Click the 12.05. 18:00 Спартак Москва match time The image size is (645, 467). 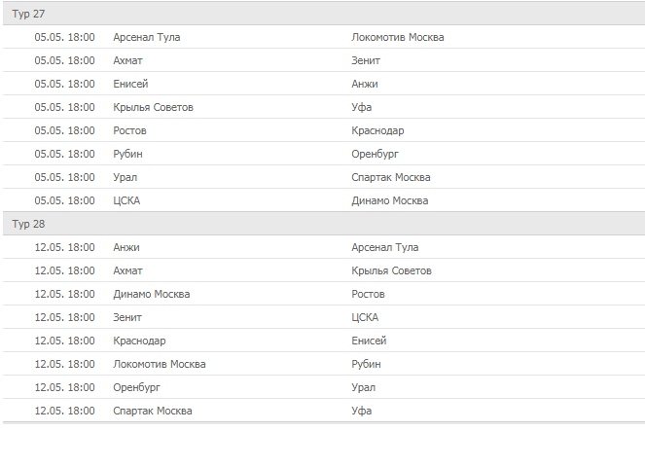click(64, 411)
